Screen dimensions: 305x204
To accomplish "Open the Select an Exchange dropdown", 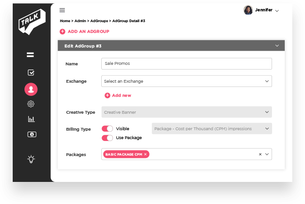I will [x=186, y=81].
